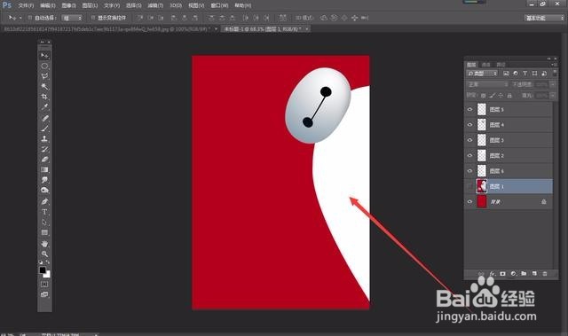This screenshot has height=336, width=568.
Task: Create a new layer
Action: coord(534,274)
